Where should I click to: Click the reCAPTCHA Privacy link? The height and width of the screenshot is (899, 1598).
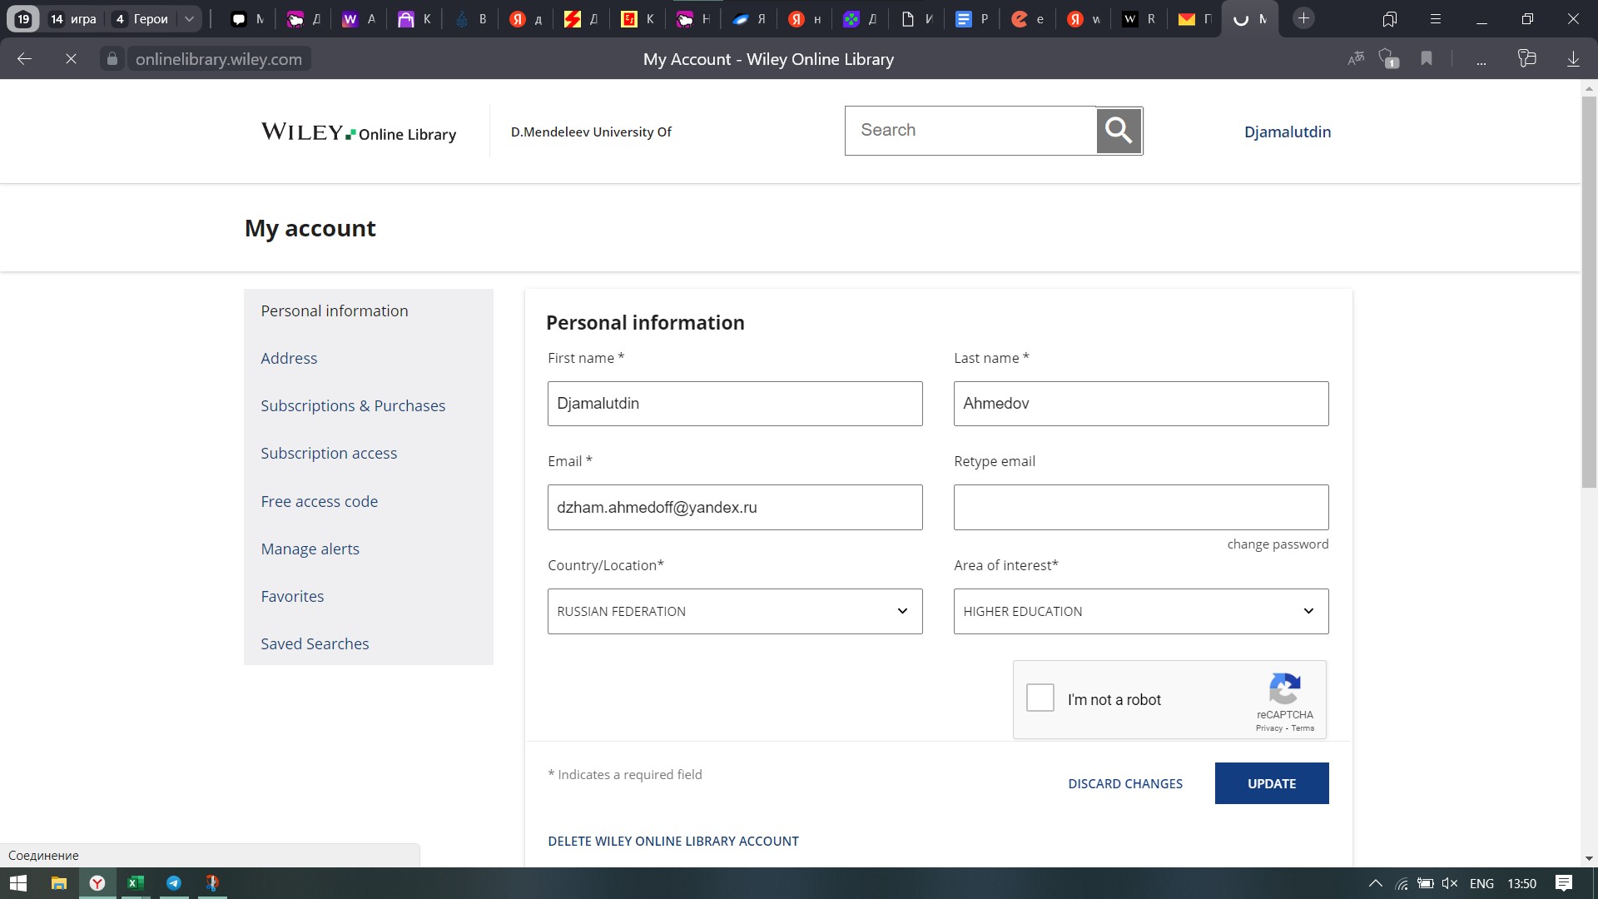[x=1268, y=728]
